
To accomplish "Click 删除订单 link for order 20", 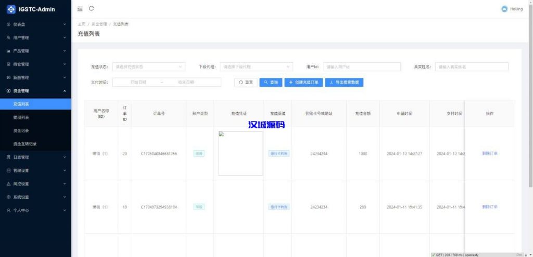I will point(489,154).
